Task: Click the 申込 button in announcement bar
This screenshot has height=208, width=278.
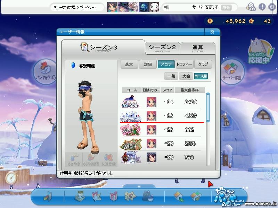Action: pyautogui.click(x=226, y=7)
